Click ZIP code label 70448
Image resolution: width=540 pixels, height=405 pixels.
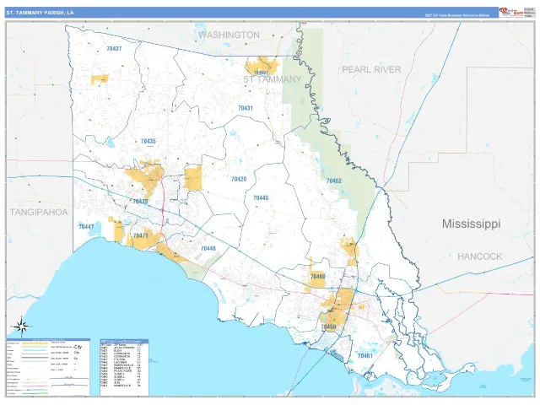click(208, 248)
